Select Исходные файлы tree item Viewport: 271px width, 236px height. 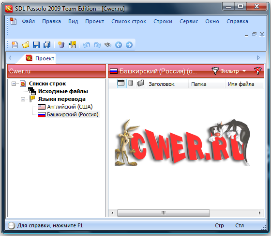[x=63, y=91]
